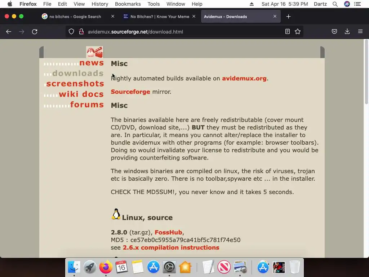Open the Bookmarks menu
This screenshot has height=277, width=369.
click(x=128, y=4)
